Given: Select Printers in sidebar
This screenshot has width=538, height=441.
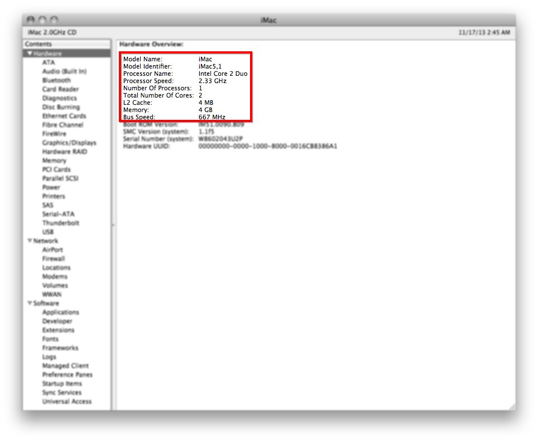Looking at the screenshot, I should pos(54,196).
